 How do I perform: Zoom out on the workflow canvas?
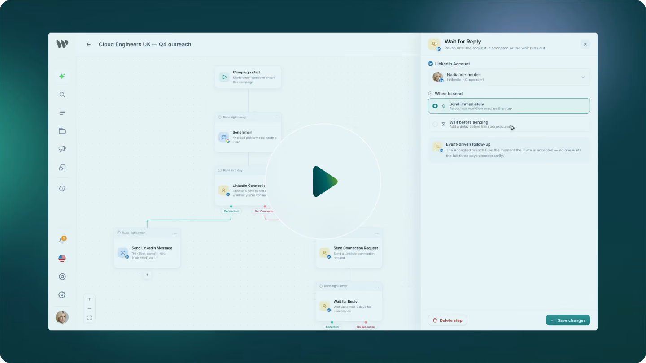pyautogui.click(x=89, y=308)
